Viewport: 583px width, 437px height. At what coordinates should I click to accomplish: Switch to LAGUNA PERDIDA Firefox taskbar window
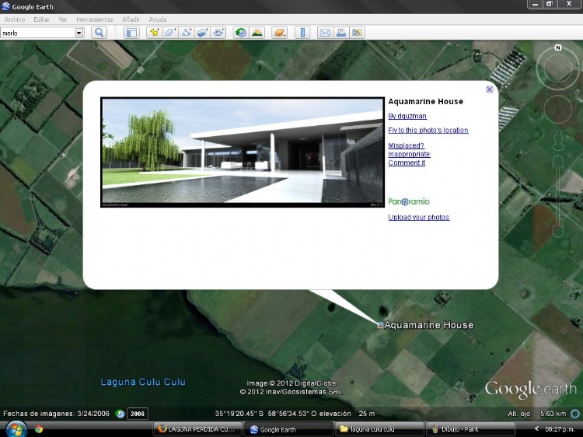197,429
